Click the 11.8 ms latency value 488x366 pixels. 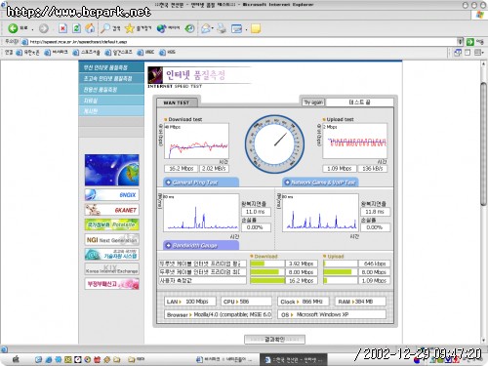pos(375,212)
